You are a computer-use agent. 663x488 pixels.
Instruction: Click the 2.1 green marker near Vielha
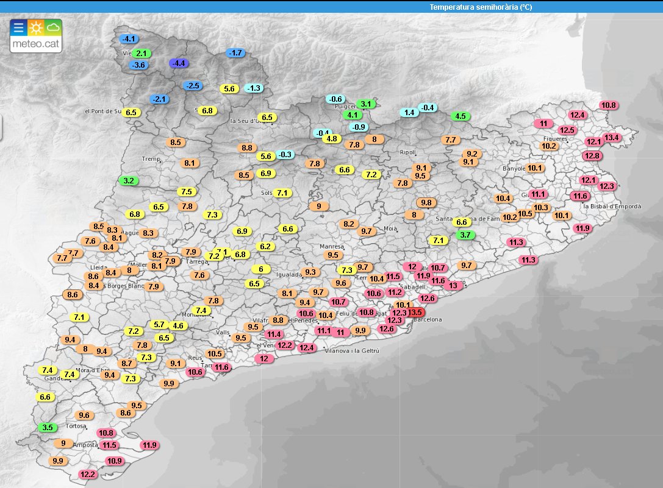click(x=142, y=53)
